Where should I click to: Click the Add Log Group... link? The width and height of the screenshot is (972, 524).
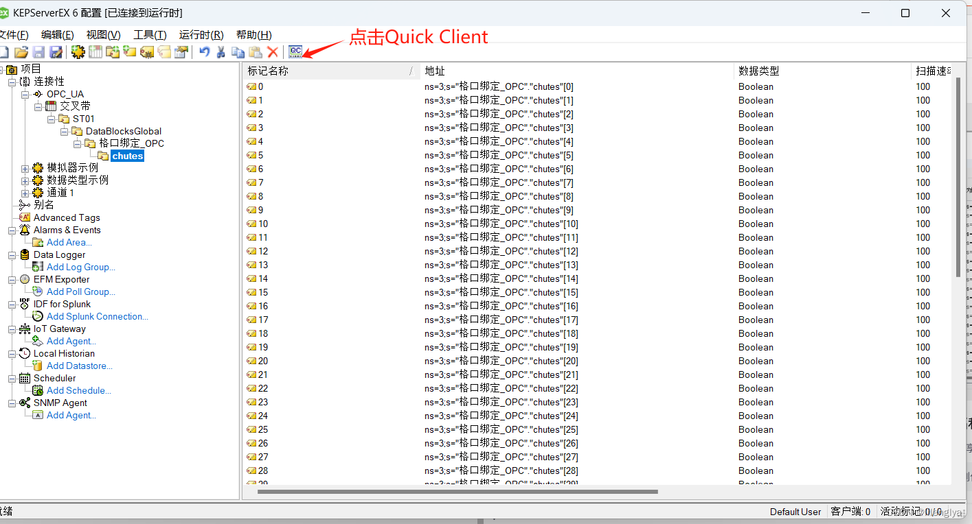(x=81, y=267)
